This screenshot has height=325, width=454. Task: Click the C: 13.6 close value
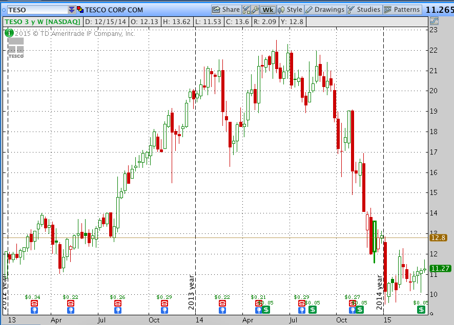pos(237,21)
